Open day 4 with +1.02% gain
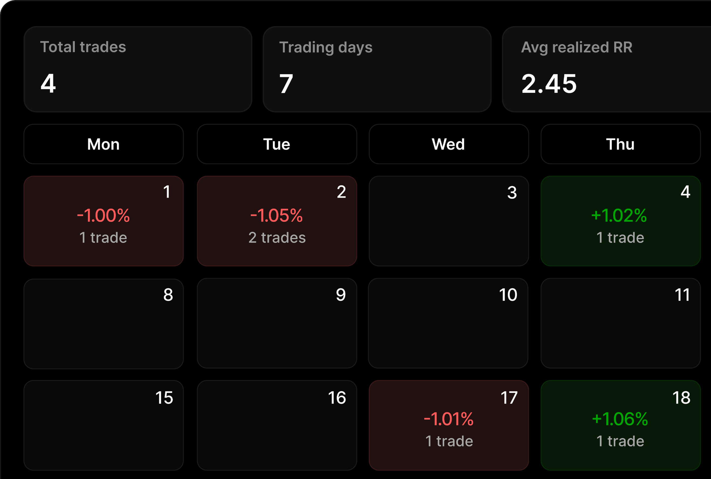 (x=620, y=221)
